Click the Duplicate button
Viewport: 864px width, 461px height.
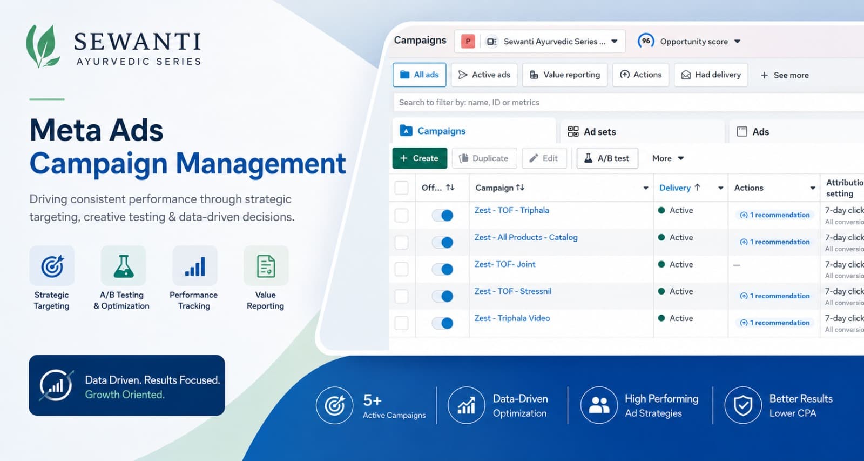[484, 158]
